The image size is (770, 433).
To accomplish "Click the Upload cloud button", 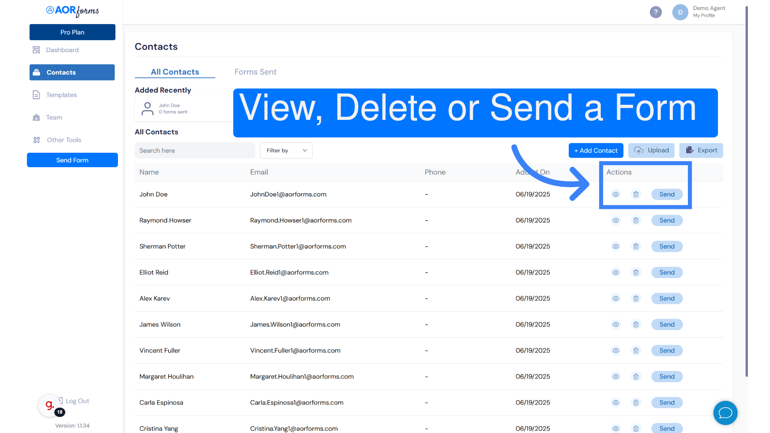I will tap(651, 150).
